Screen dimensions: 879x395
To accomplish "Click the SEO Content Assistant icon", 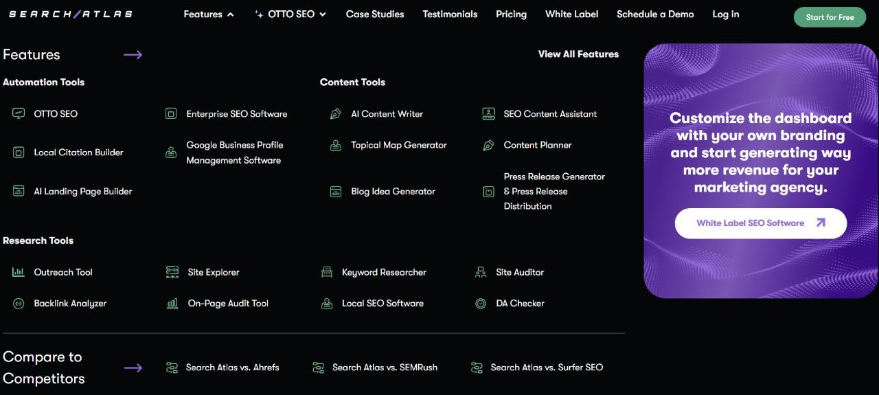I will 488,113.
